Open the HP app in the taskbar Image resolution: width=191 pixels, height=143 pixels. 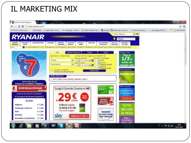(x=45, y=126)
